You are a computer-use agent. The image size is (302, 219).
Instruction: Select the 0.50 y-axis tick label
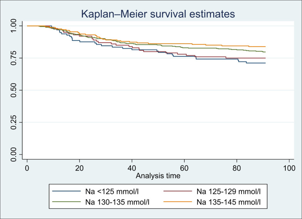14,90
